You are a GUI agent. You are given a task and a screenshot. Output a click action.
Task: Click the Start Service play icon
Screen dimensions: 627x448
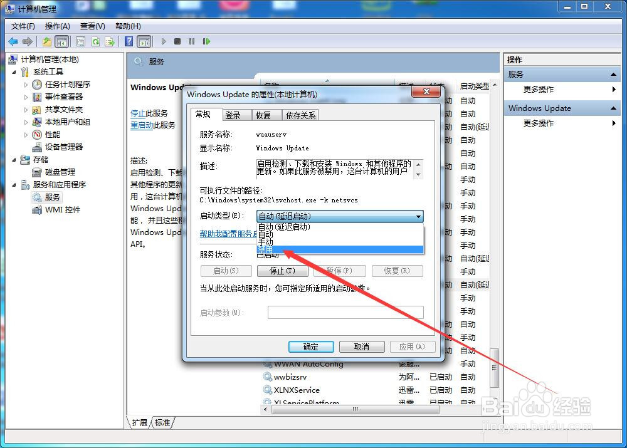[164, 41]
